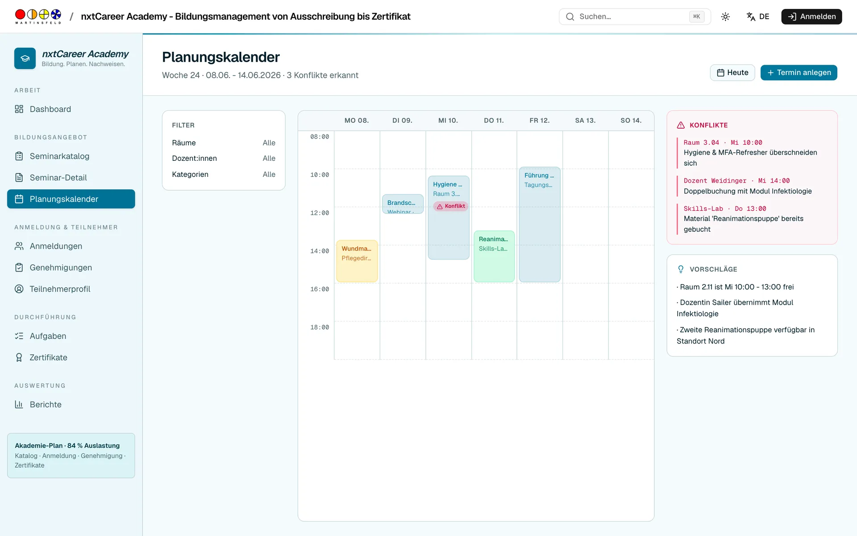Click the Planungskalender calendar icon in sidebar
Viewport: 857px width, 536px height.
point(19,199)
